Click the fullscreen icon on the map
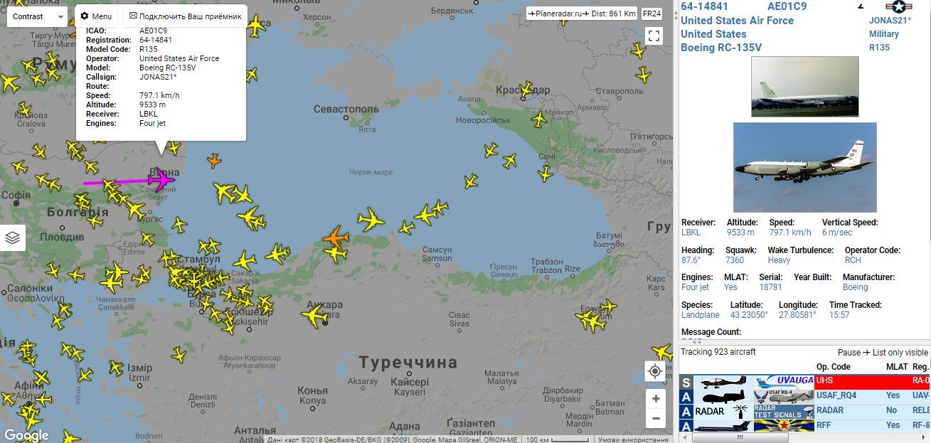 point(654,36)
